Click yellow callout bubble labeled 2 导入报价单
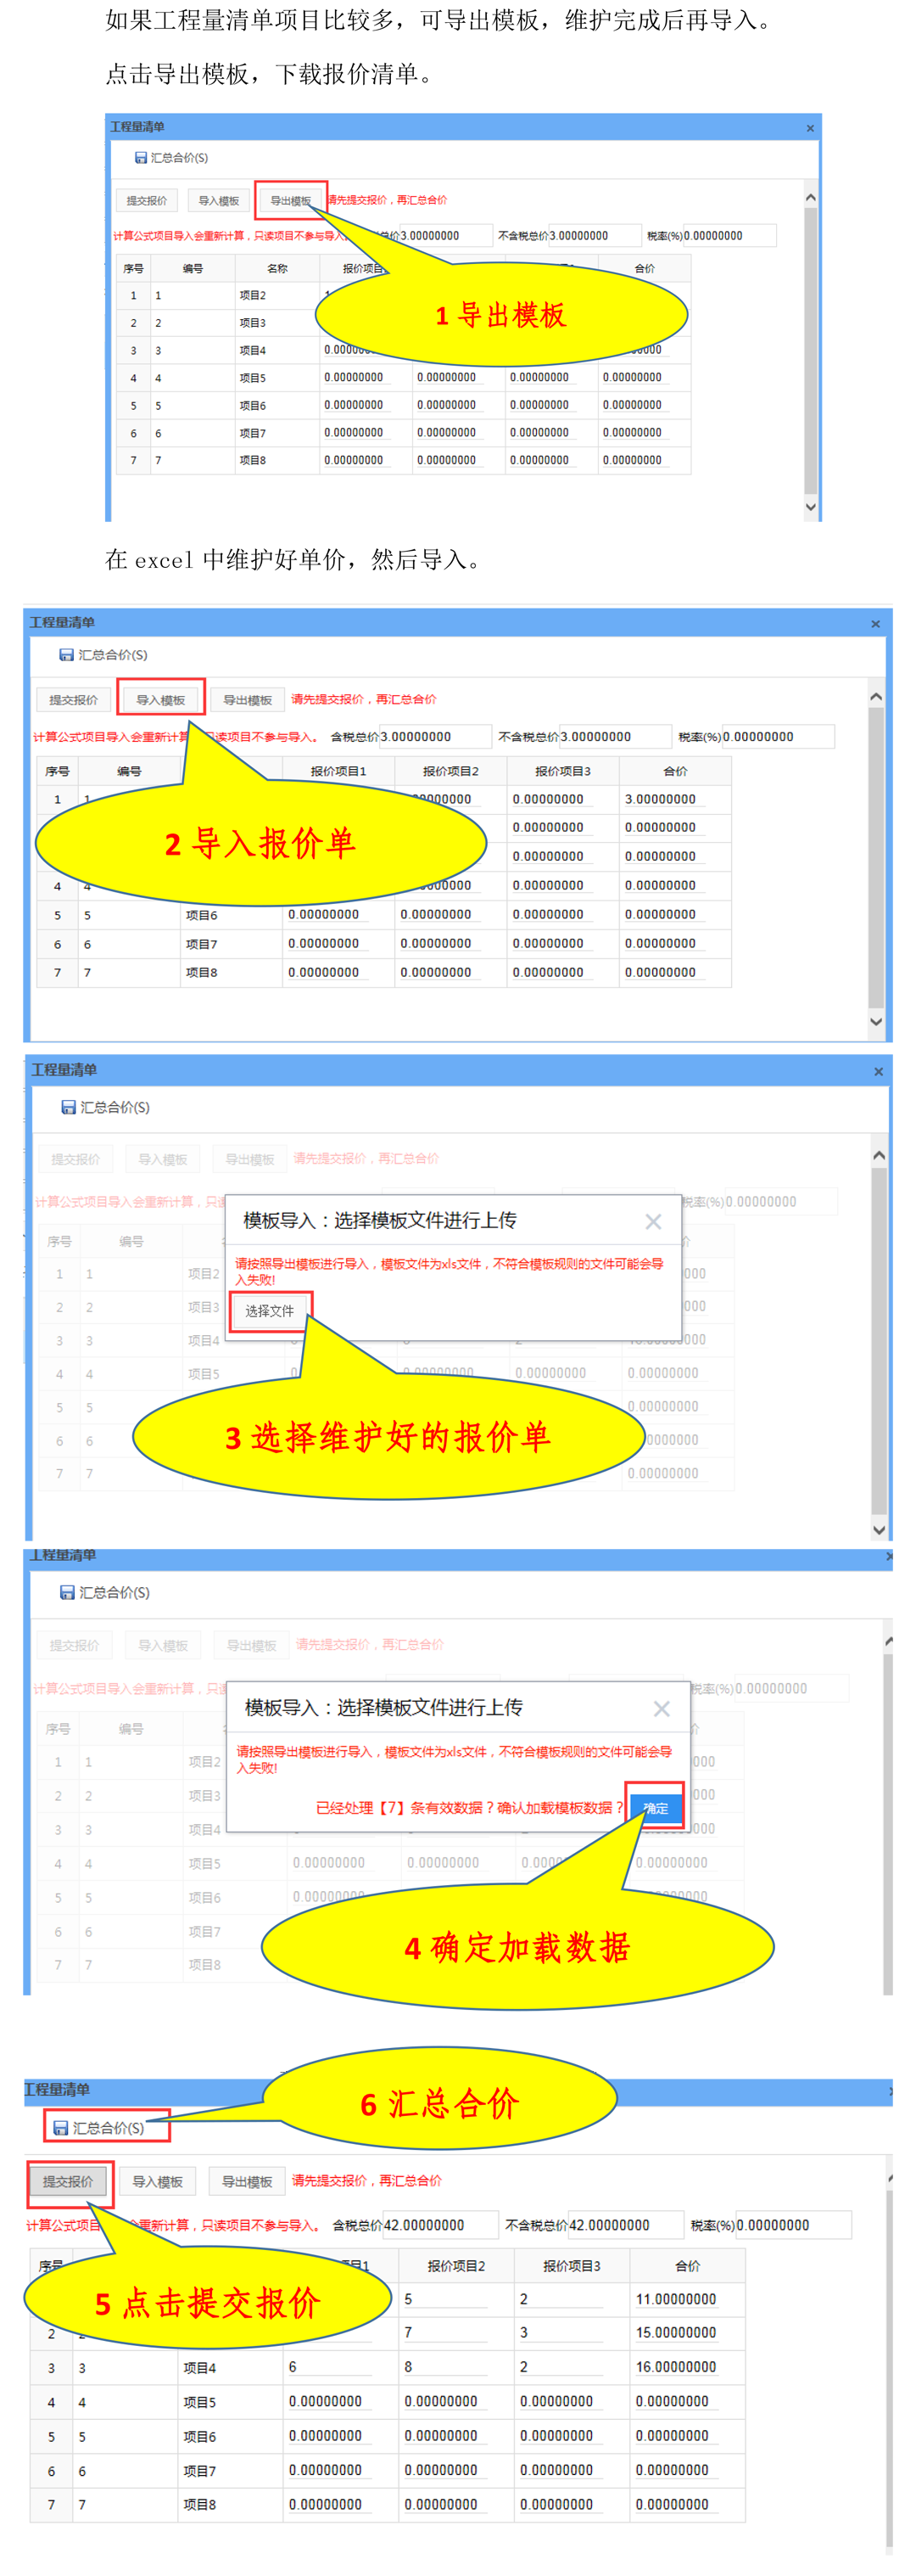This screenshot has height=2576, width=916. (x=260, y=844)
